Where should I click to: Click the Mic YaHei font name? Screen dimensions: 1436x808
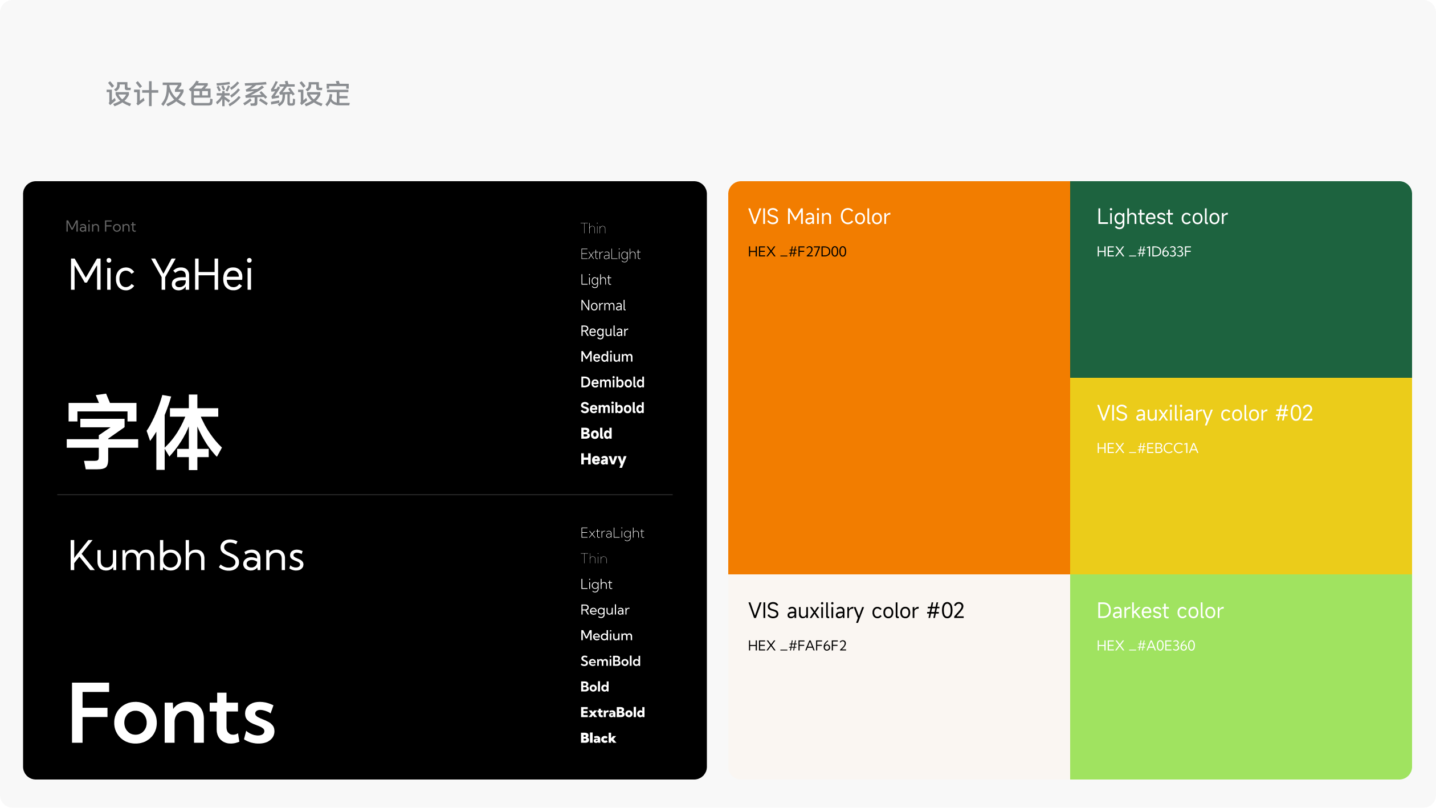(x=161, y=275)
